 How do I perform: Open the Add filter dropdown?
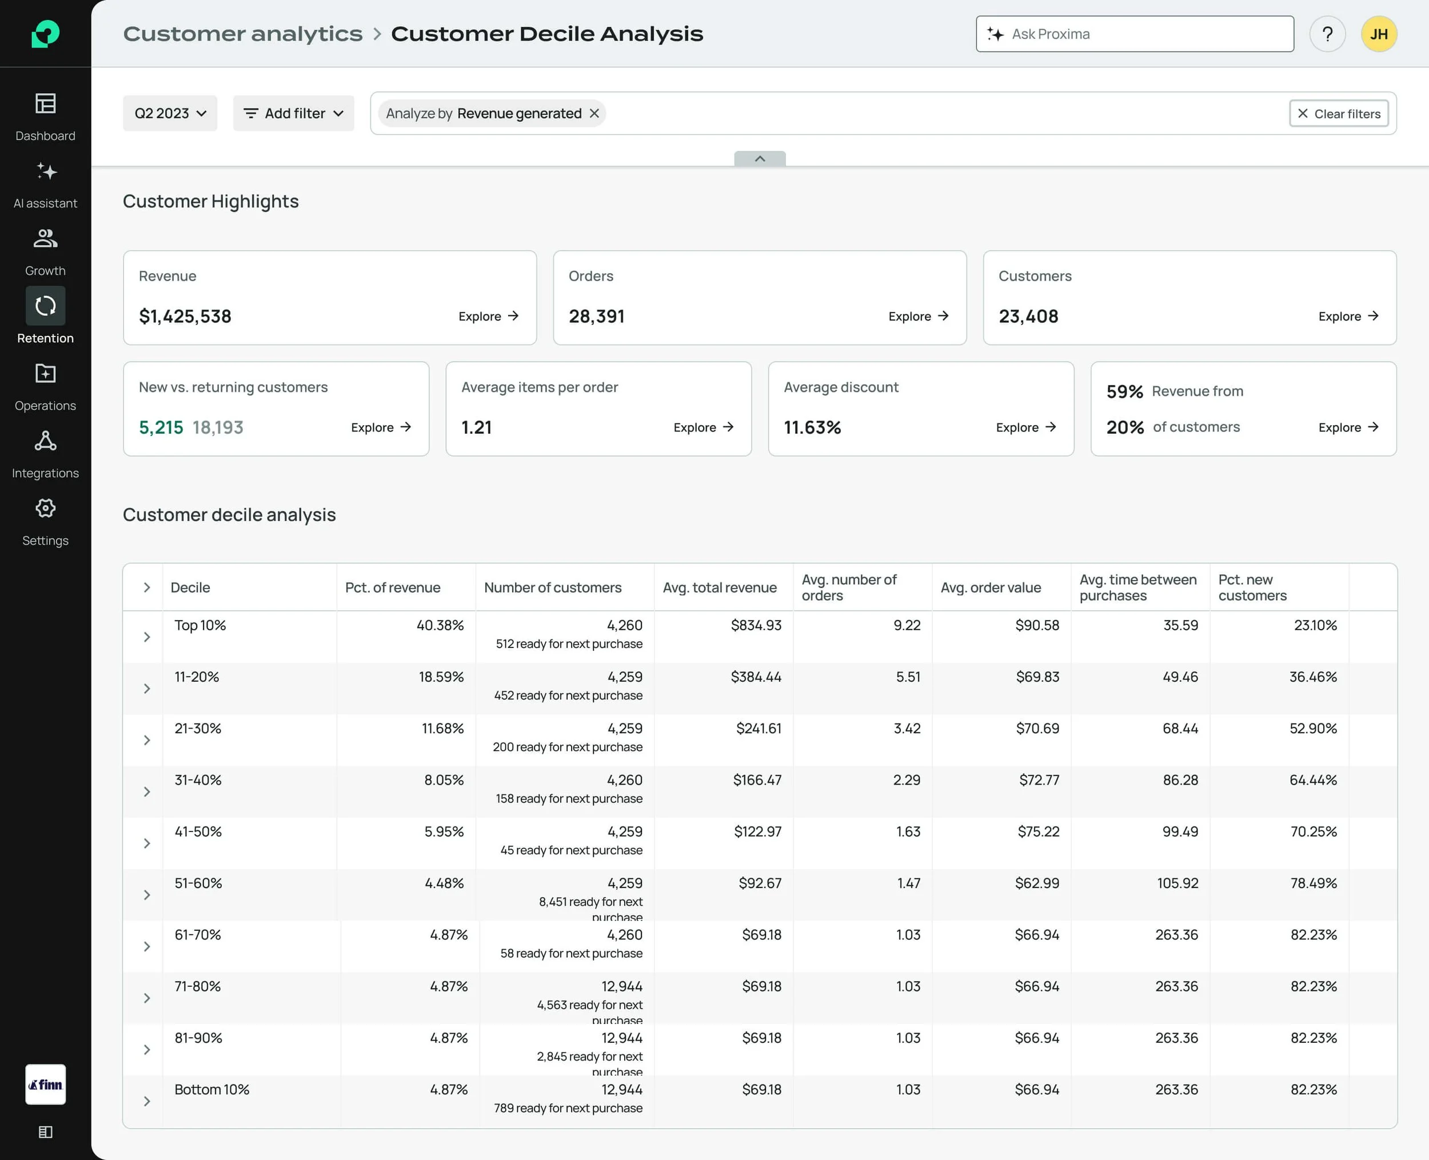[293, 114]
